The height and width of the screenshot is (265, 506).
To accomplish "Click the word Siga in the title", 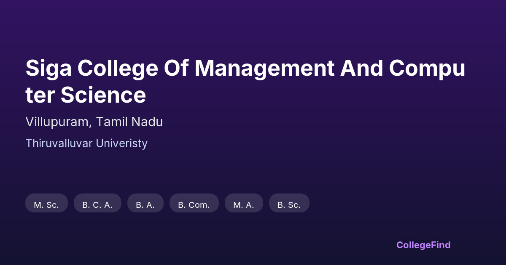I will click(x=48, y=68).
